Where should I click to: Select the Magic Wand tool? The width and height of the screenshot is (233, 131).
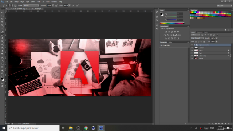pyautogui.click(x=3, y=22)
